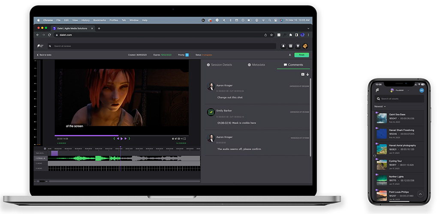The image size is (439, 214).
Task: Open the FlexMAM dropdown on phone
Action: coord(400,90)
